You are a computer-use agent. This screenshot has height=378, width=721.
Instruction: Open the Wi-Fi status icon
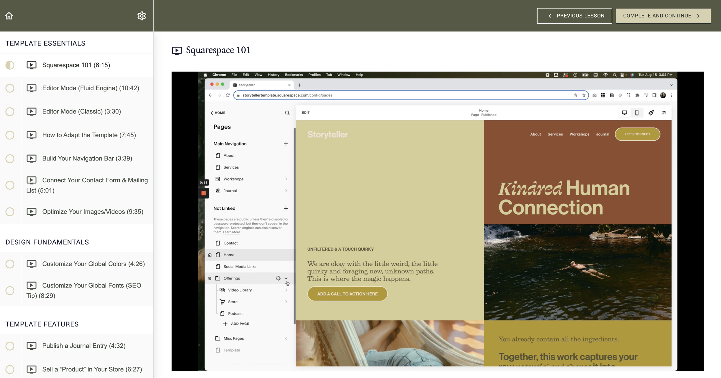coord(606,75)
